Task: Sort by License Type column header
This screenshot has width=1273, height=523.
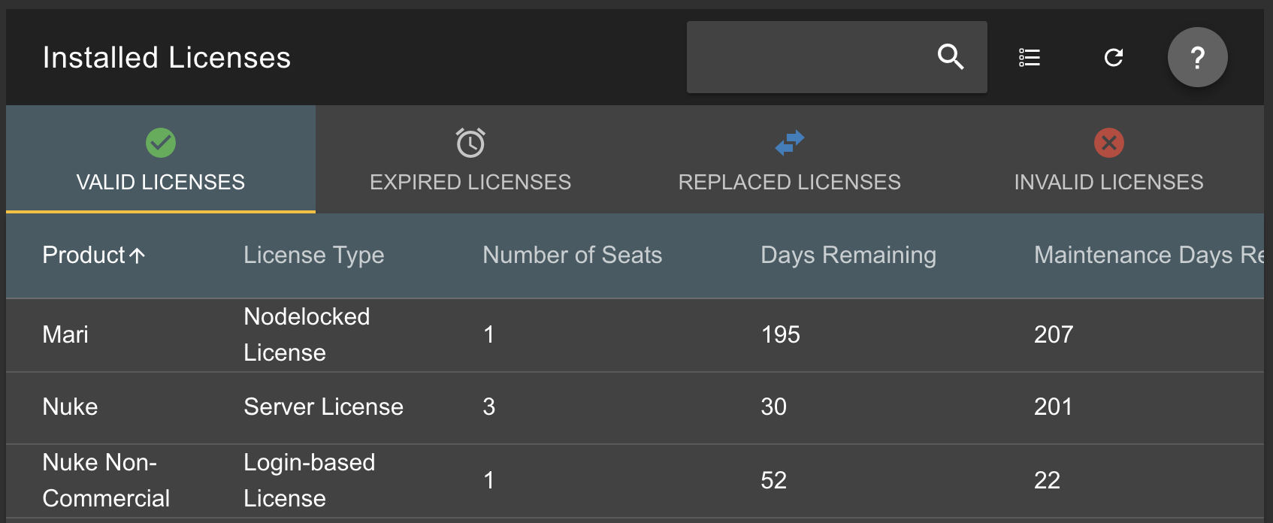Action: 313,255
